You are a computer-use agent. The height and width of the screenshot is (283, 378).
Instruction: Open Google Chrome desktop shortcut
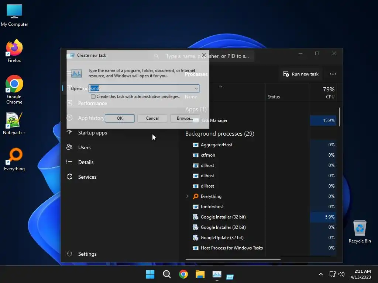point(14,90)
